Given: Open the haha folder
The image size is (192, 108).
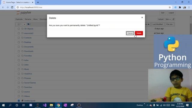Looking at the screenshot, I should click(26, 60).
